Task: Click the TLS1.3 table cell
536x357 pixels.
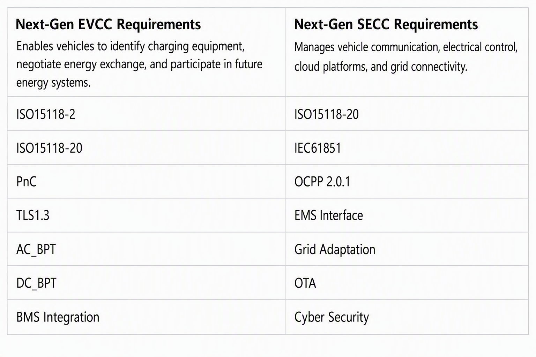Action: (147, 215)
